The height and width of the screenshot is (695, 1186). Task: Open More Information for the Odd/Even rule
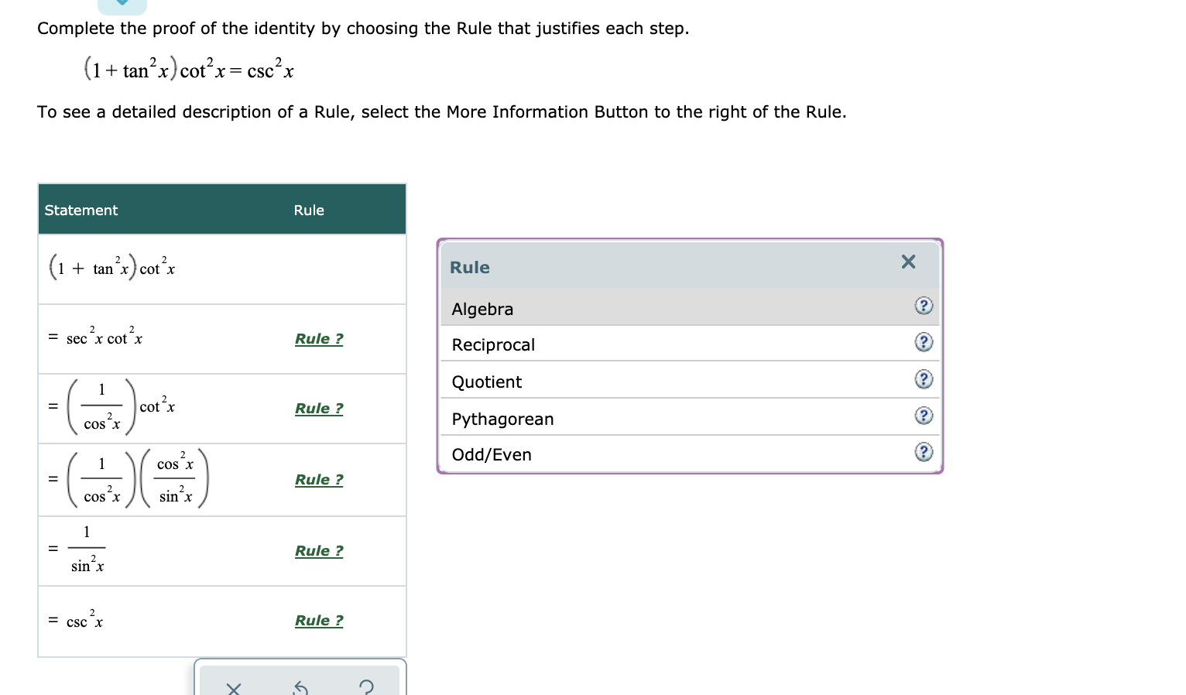pyautogui.click(x=924, y=452)
